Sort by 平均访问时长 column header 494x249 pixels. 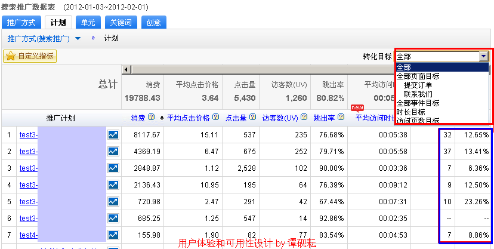[375, 118]
